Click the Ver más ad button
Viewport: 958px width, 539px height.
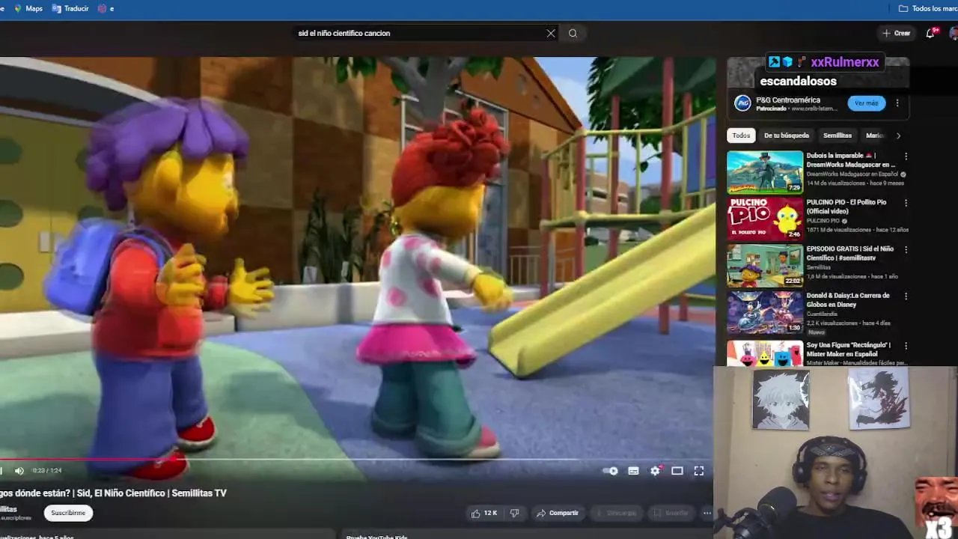(866, 103)
